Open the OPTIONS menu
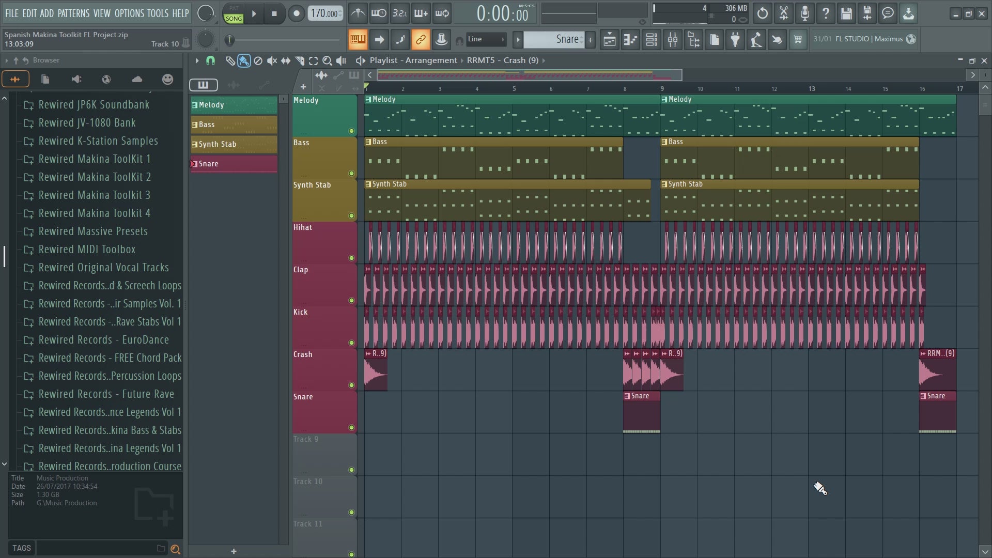This screenshot has width=992, height=558. coord(129,13)
